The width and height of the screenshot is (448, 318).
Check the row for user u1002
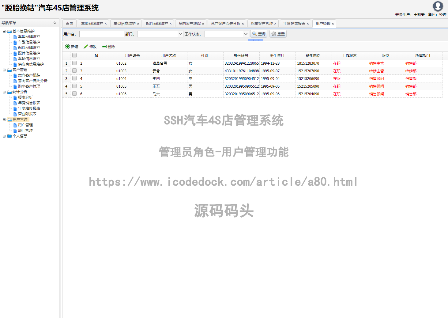pyautogui.click(x=74, y=63)
